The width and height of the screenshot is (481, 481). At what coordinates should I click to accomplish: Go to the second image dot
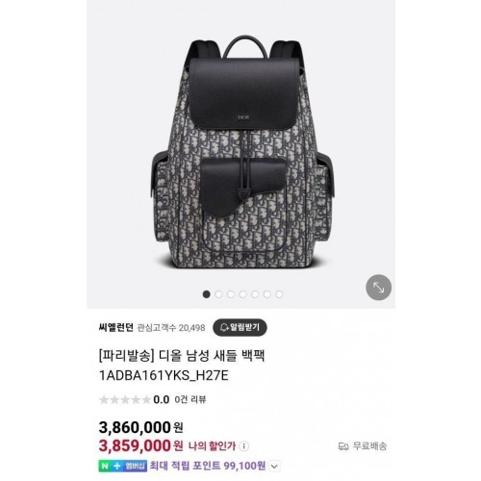click(x=218, y=294)
